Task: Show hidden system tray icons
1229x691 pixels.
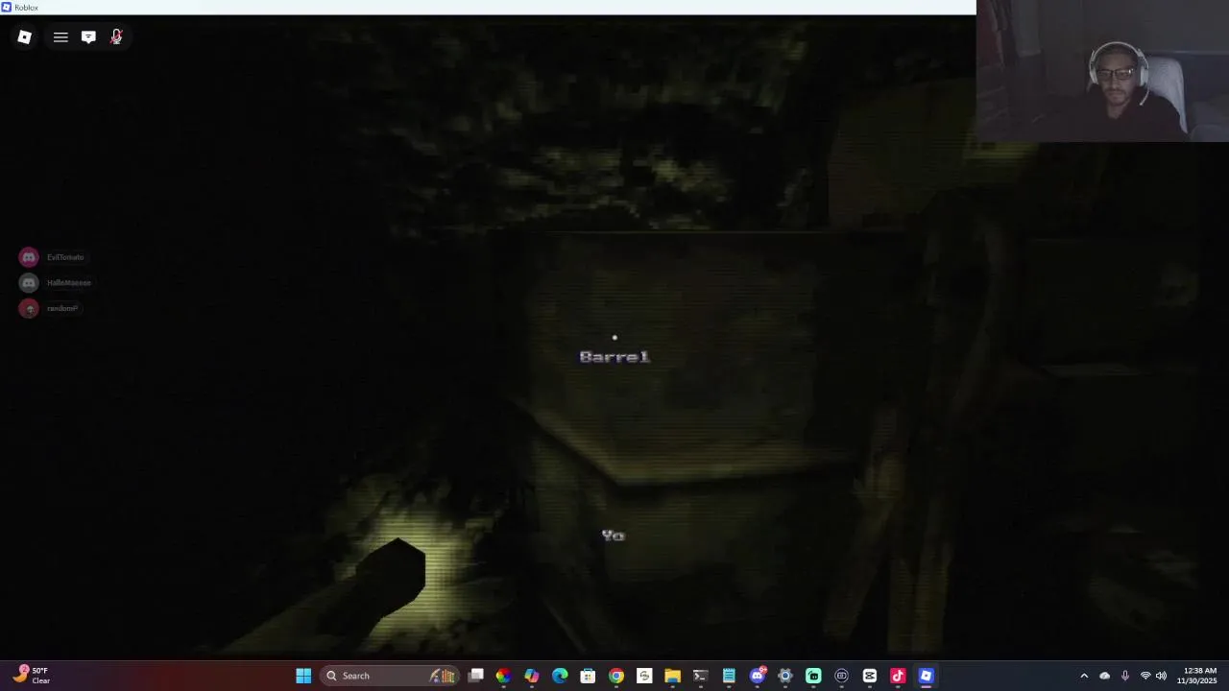Action: pyautogui.click(x=1084, y=676)
